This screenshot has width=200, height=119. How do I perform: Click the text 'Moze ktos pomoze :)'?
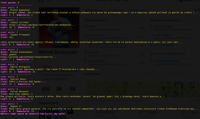pyautogui.click(x=21, y=94)
